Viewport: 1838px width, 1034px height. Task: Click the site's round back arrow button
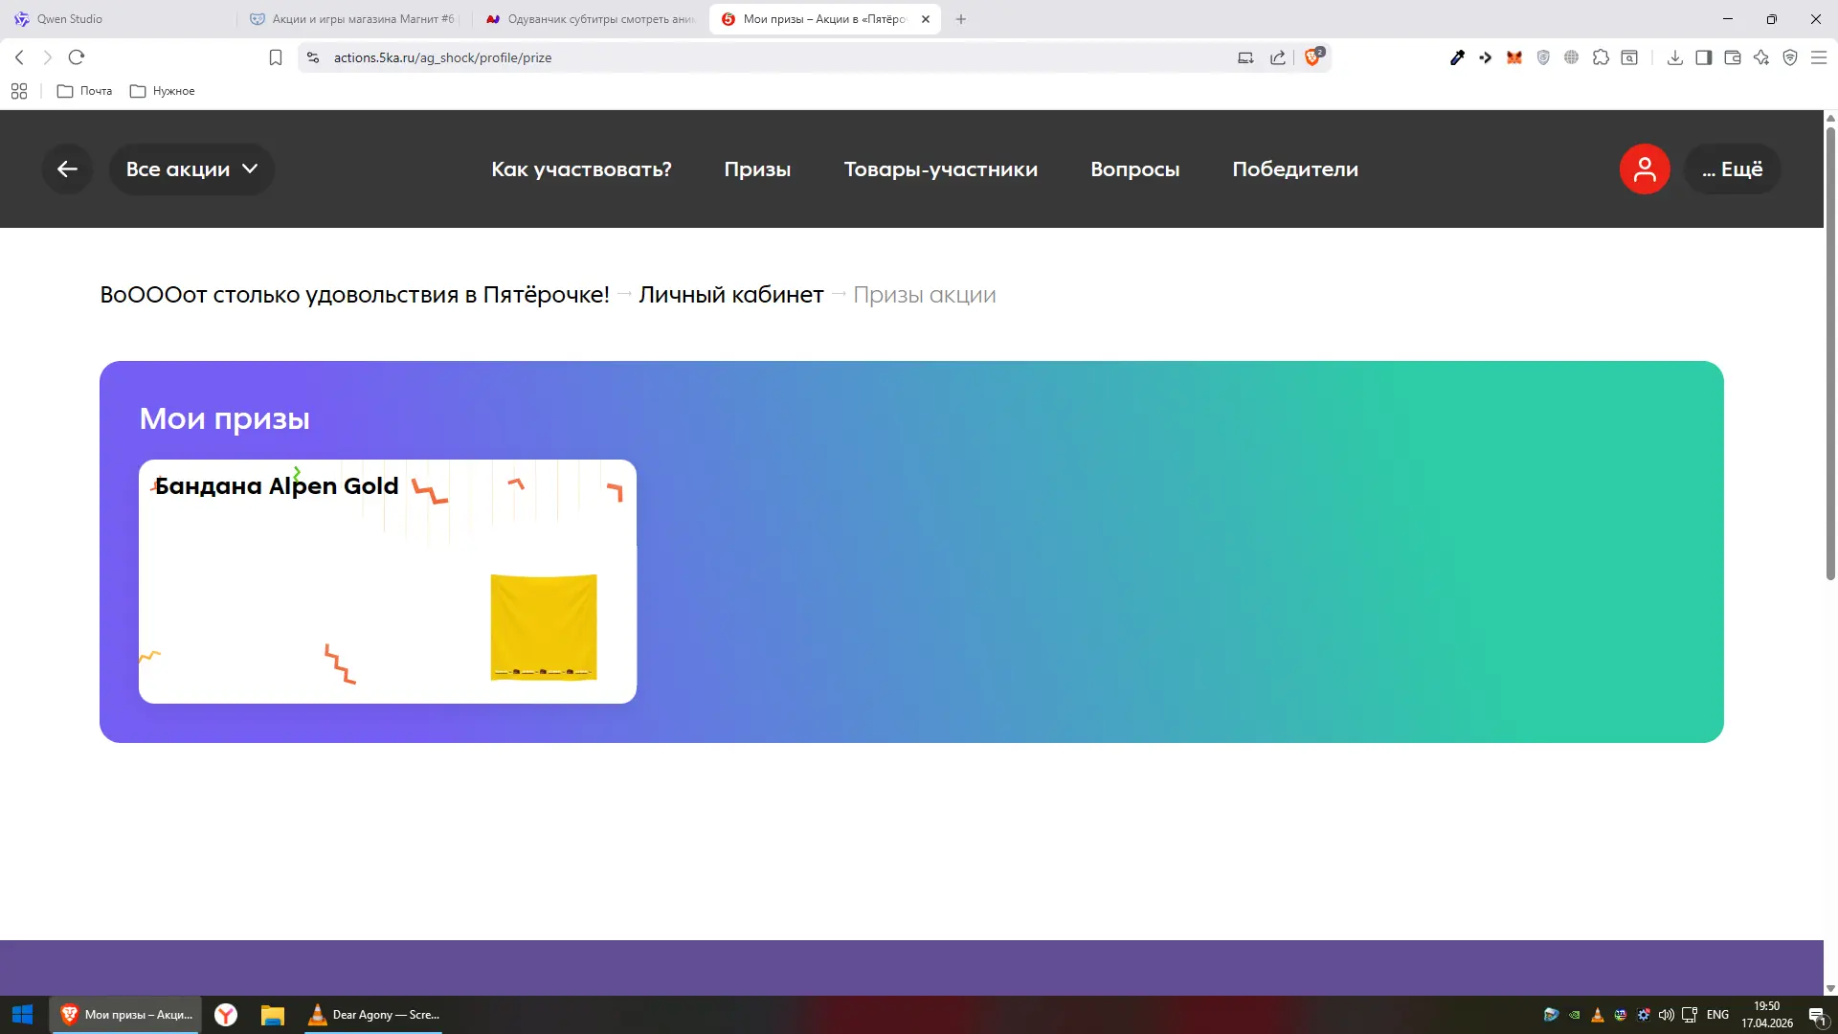coord(67,169)
